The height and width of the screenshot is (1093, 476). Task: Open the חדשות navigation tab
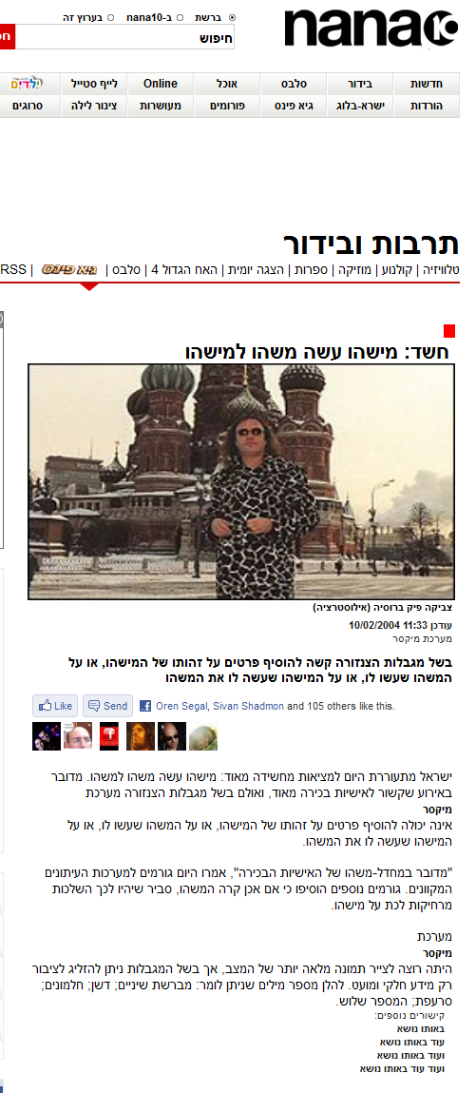click(426, 84)
